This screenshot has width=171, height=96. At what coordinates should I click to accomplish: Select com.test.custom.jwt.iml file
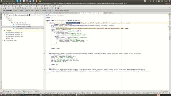(15, 33)
